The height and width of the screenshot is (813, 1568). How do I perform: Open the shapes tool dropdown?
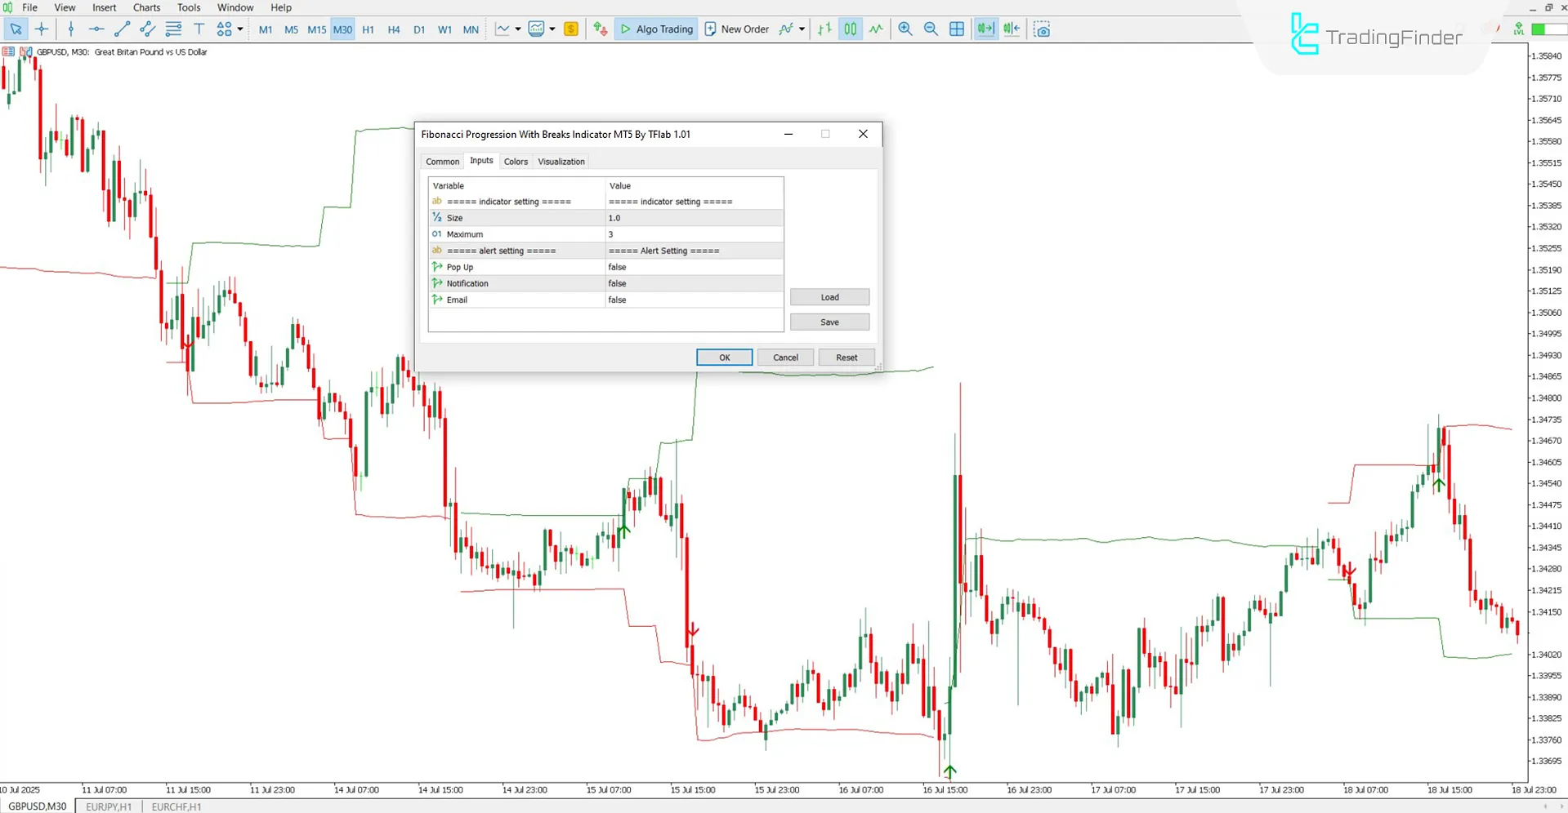tap(239, 29)
